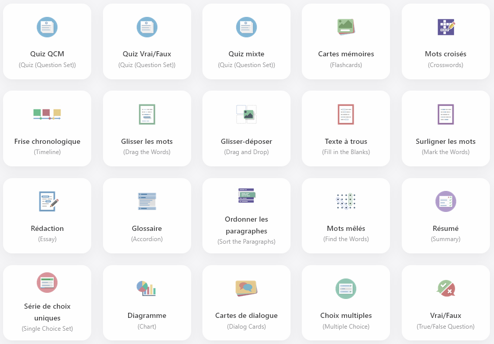The image size is (494, 344).
Task: Click the Texte à trous label
Action: [x=346, y=141]
